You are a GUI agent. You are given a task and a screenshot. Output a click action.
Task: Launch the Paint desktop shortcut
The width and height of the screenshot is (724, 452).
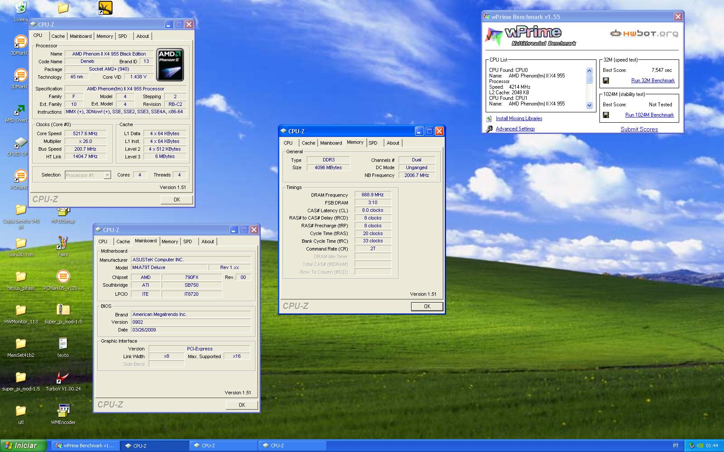pyautogui.click(x=63, y=243)
